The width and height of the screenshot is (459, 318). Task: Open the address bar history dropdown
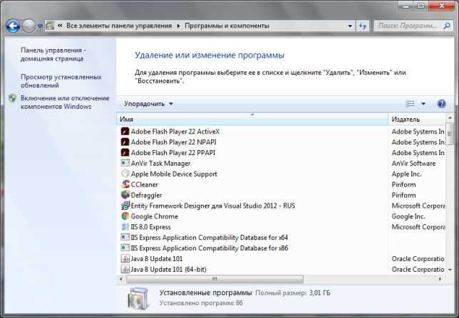pyautogui.click(x=350, y=26)
